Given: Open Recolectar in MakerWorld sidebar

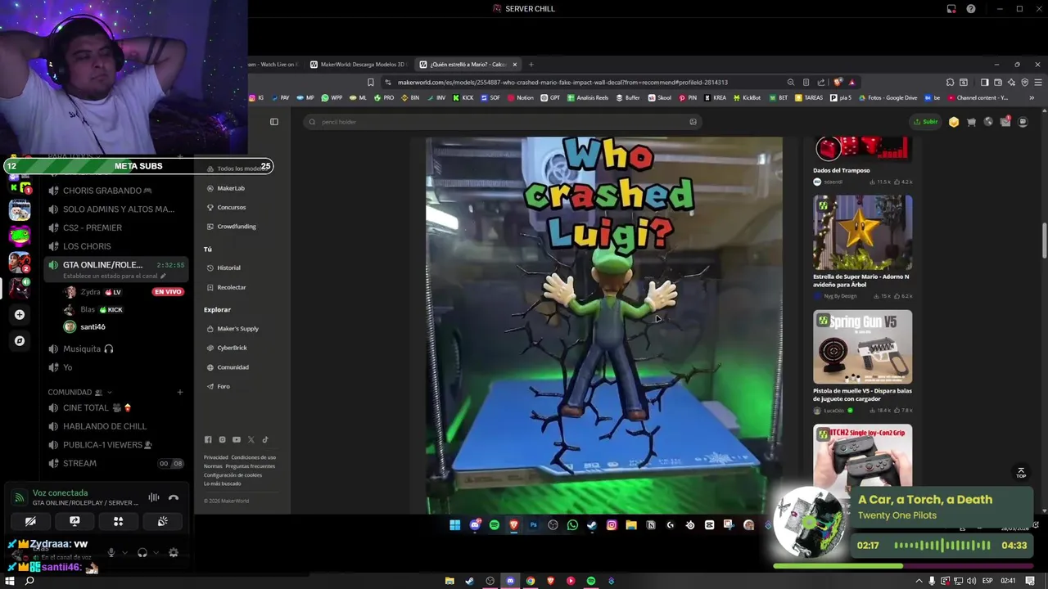Looking at the screenshot, I should [231, 287].
